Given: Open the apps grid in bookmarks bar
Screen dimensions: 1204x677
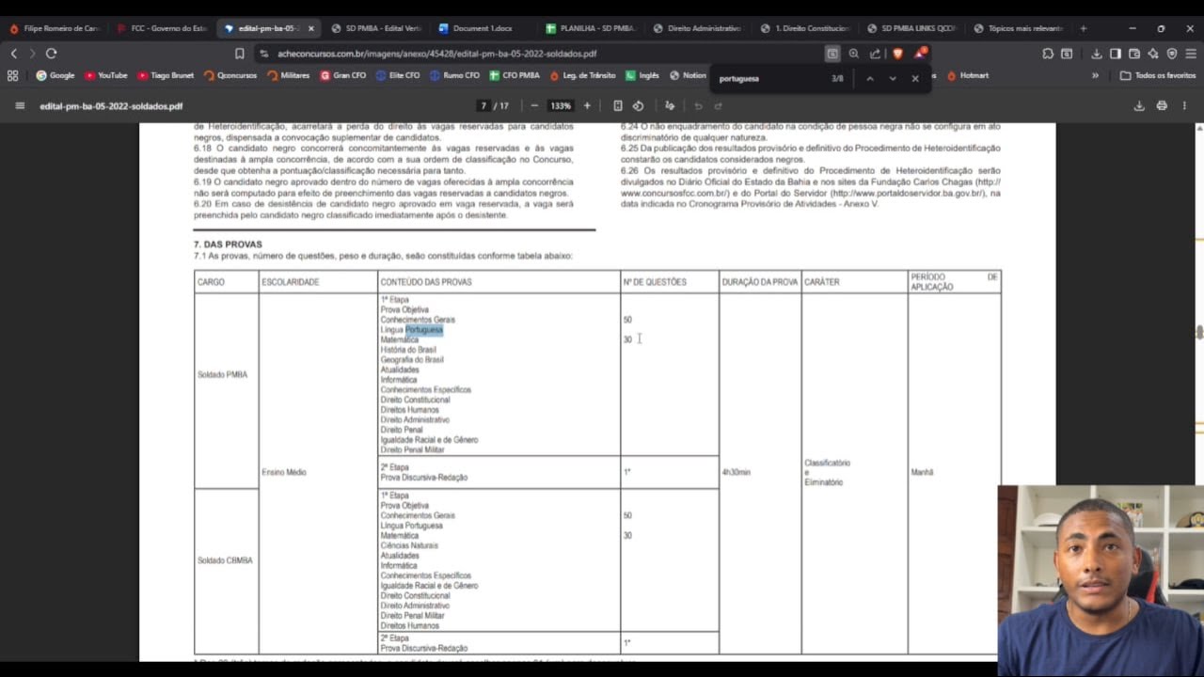Looking at the screenshot, I should point(13,75).
